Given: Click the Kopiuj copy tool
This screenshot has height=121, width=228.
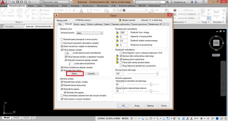Looking at the screenshot, I should pos(44,14).
